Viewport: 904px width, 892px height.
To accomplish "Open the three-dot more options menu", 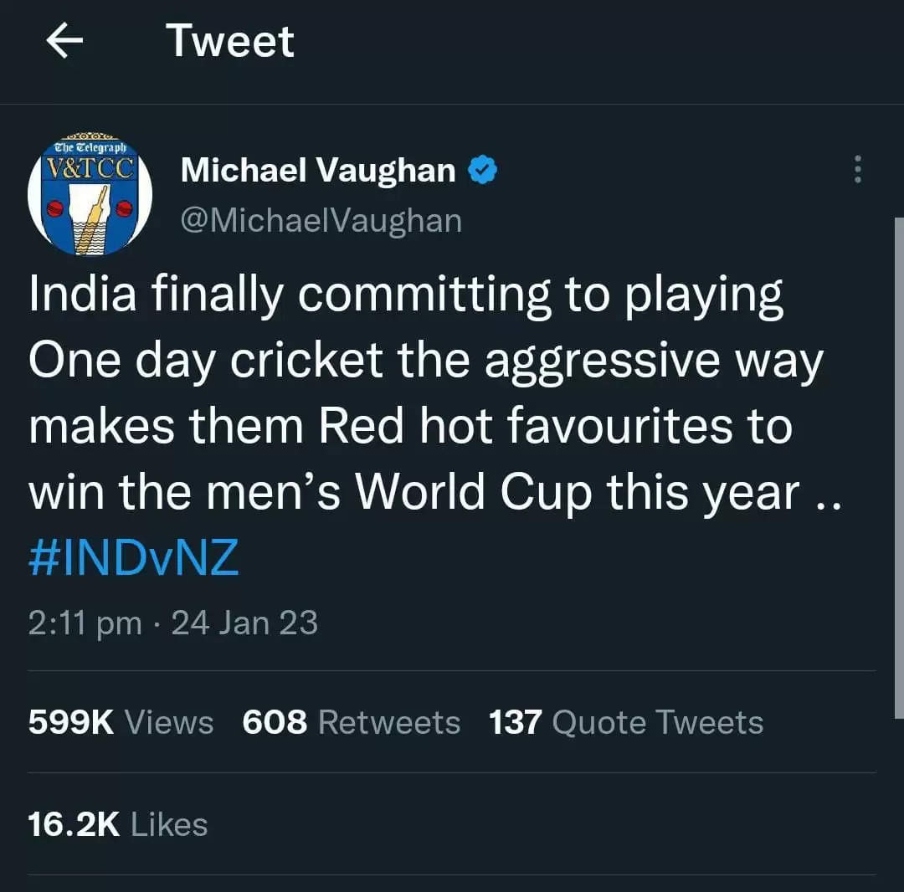I will [x=857, y=169].
